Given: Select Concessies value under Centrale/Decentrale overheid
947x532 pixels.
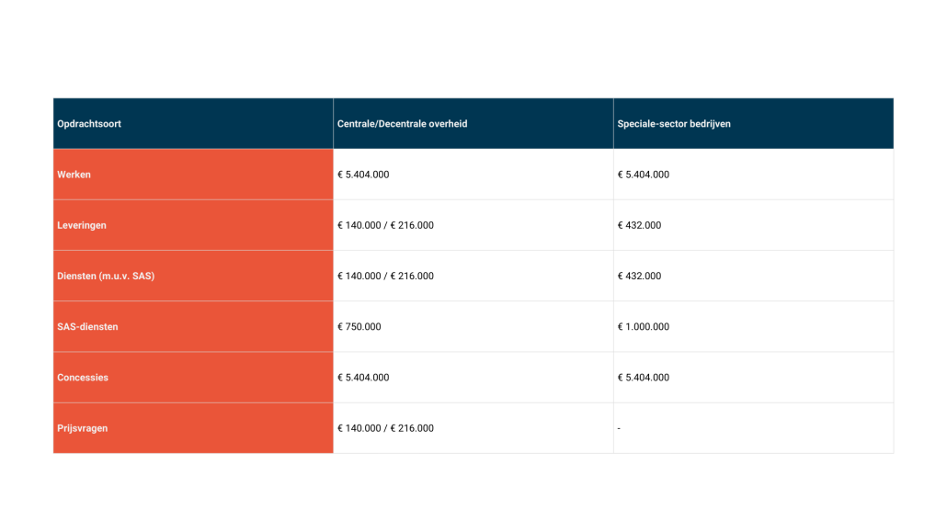Looking at the screenshot, I should [363, 378].
